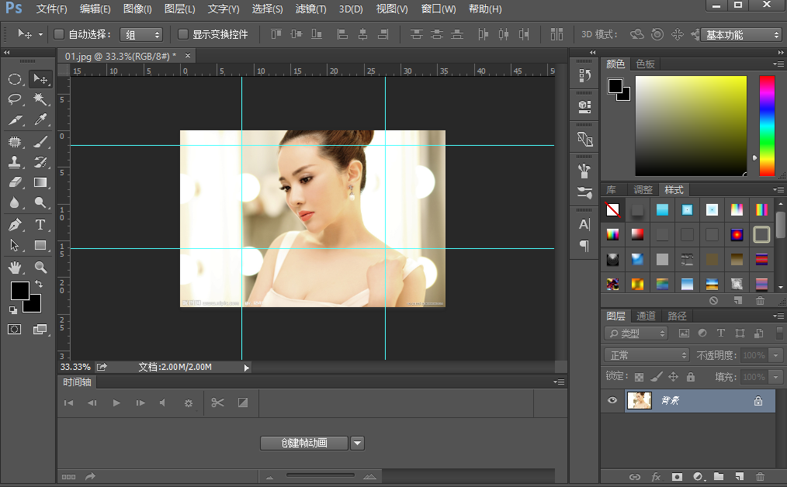Enable the Auto-Select checkbox
Image resolution: width=787 pixels, height=487 pixels.
coord(59,34)
